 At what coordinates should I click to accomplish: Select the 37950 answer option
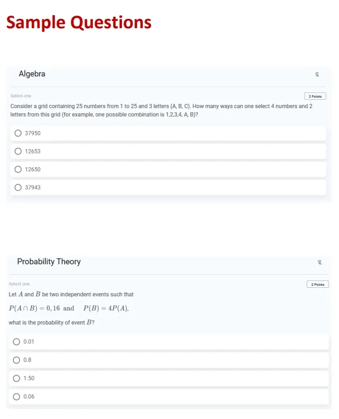point(168,133)
